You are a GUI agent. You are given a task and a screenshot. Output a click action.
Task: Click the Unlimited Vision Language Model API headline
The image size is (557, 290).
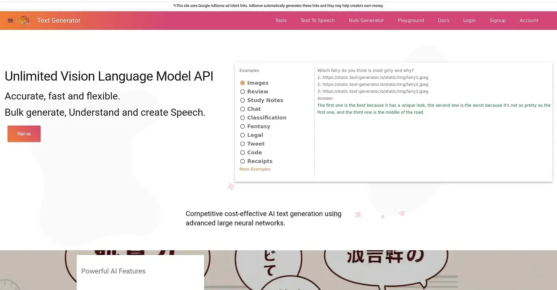[x=109, y=76]
